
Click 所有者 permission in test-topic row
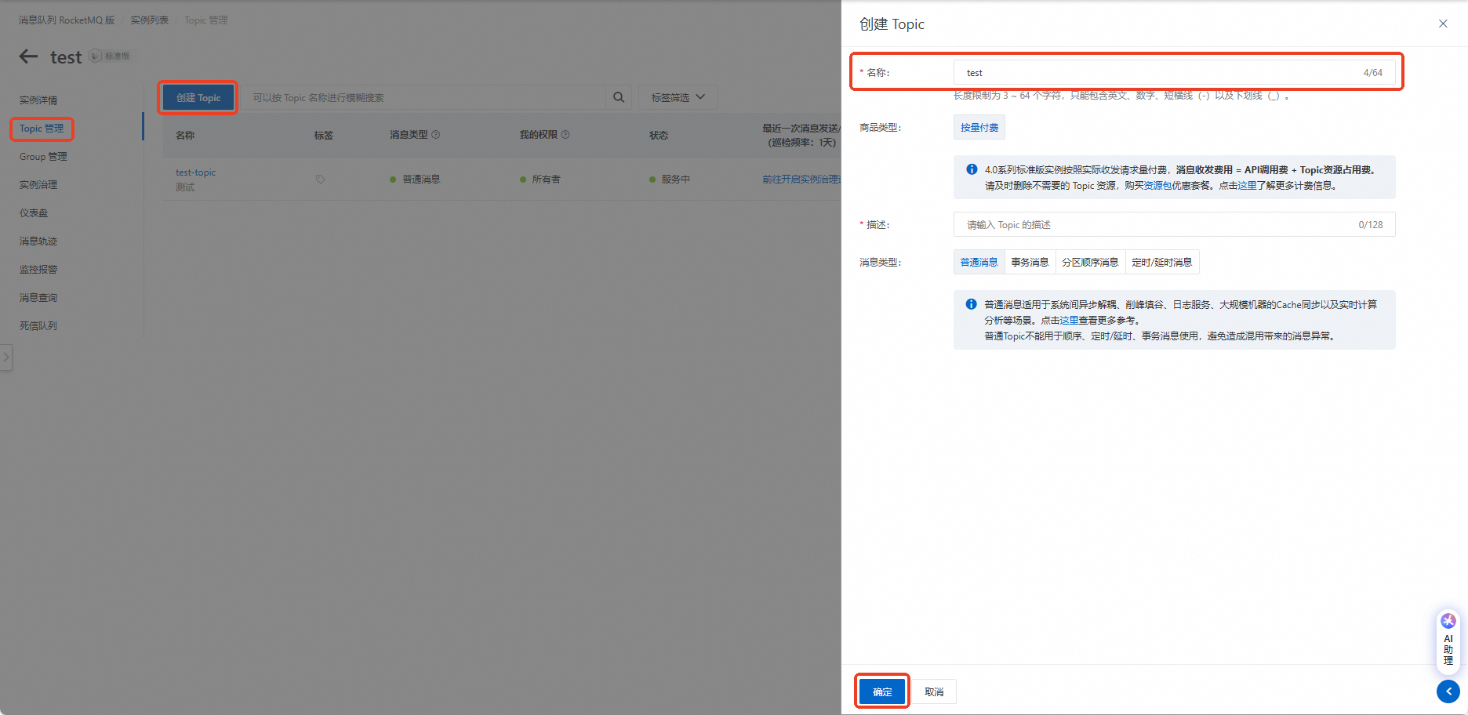pos(546,180)
